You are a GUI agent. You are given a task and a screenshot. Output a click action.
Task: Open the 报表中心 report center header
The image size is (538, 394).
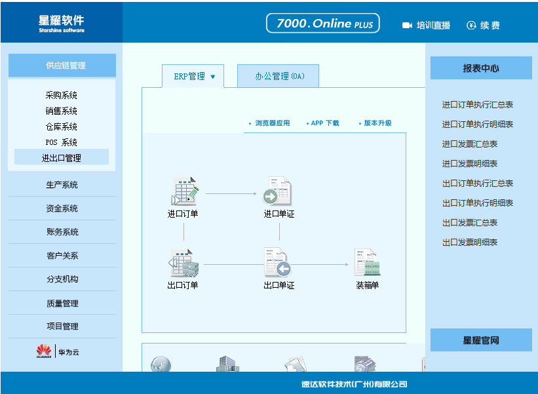(x=481, y=68)
